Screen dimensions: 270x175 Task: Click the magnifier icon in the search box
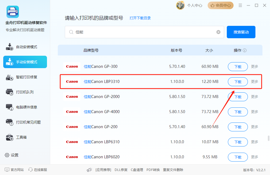[71, 32]
